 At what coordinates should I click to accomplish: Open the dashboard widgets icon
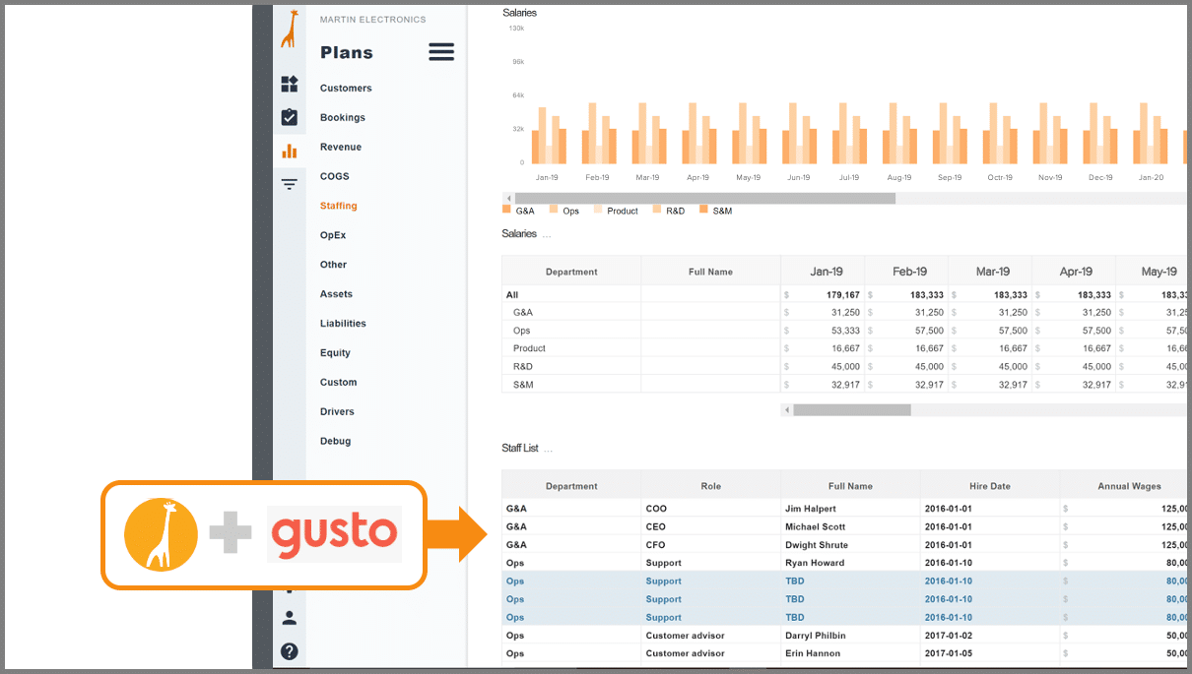click(289, 85)
